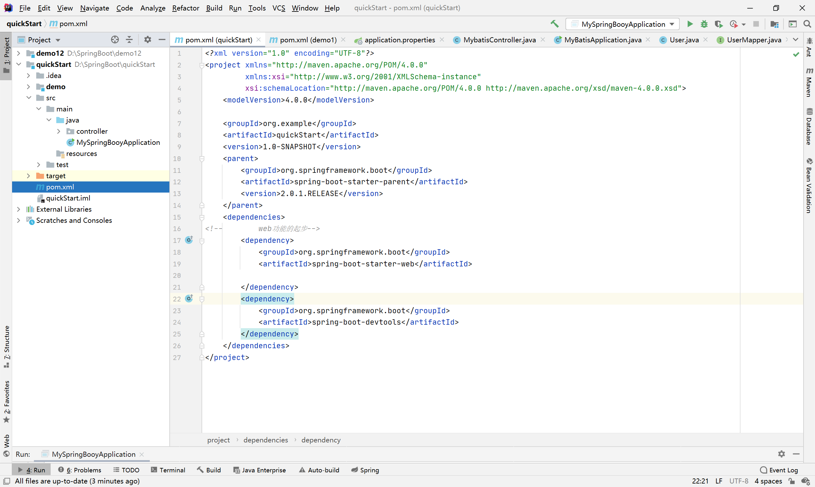815x487 pixels.
Task: Expand the demo12 project node
Action: [19, 53]
